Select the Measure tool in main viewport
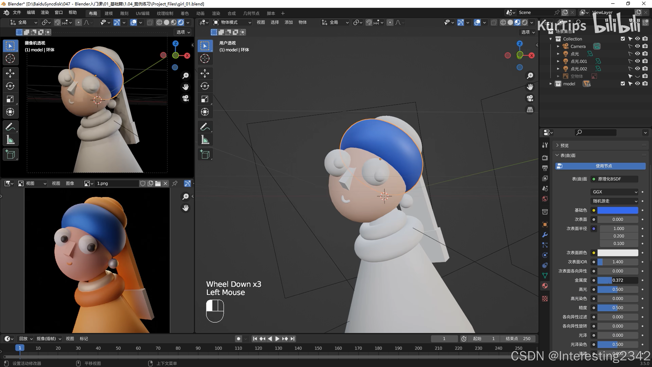This screenshot has width=652, height=367. click(205, 140)
